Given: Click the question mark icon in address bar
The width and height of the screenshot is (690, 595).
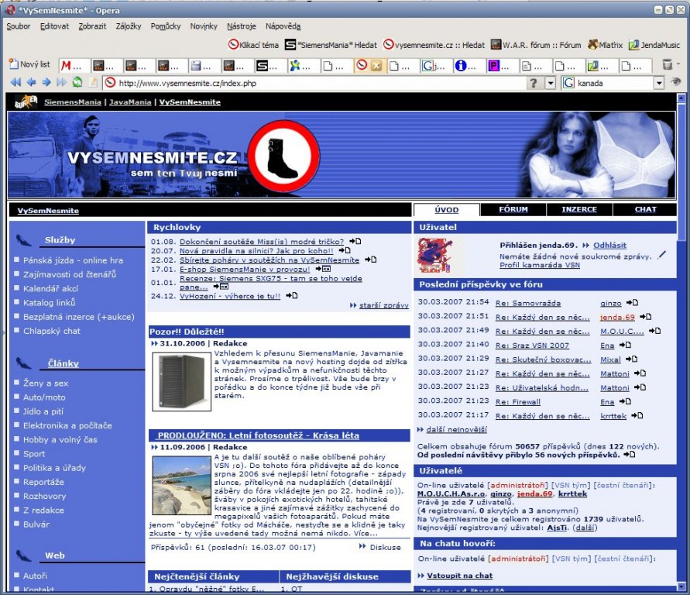Looking at the screenshot, I should point(534,83).
